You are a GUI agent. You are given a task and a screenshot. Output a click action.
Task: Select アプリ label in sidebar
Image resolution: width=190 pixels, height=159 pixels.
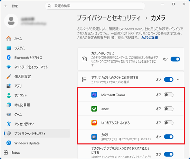click(18, 86)
